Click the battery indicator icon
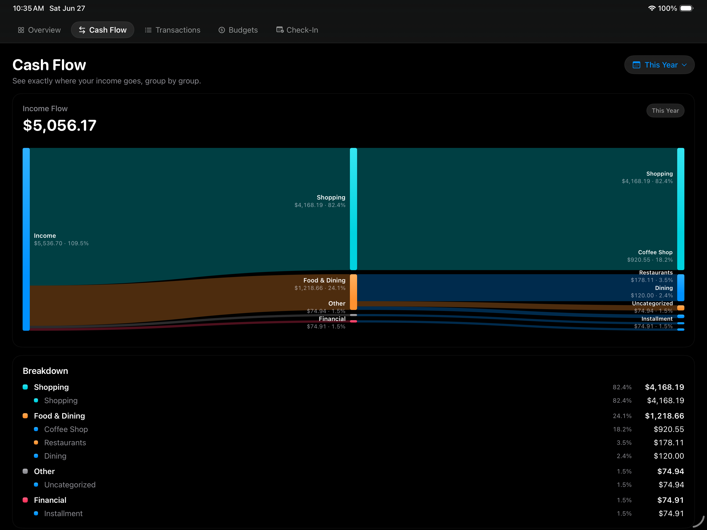This screenshot has width=707, height=530. point(686,8)
